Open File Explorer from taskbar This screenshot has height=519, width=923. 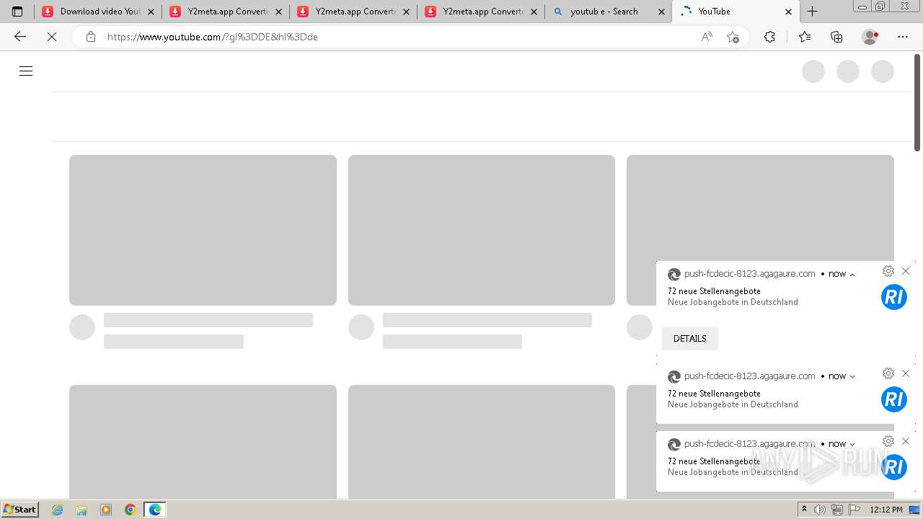pos(81,510)
